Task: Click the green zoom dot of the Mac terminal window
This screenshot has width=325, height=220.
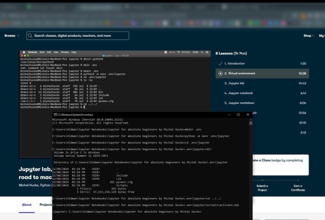Action: coord(28,56)
